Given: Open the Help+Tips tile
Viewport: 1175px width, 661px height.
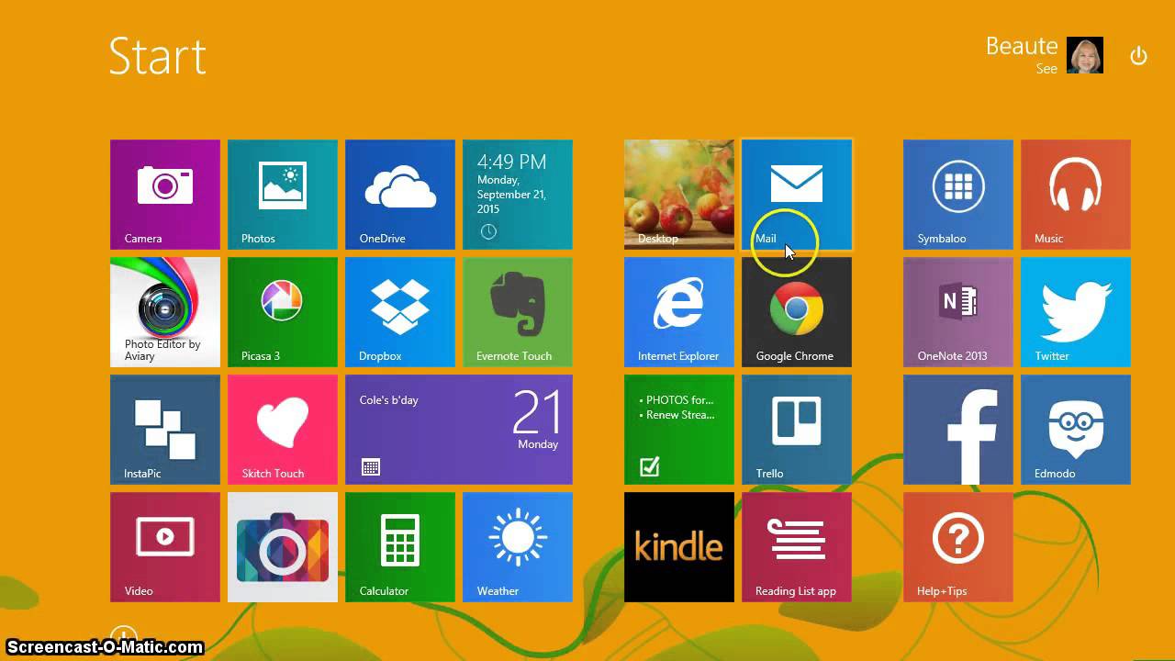Looking at the screenshot, I should point(958,547).
